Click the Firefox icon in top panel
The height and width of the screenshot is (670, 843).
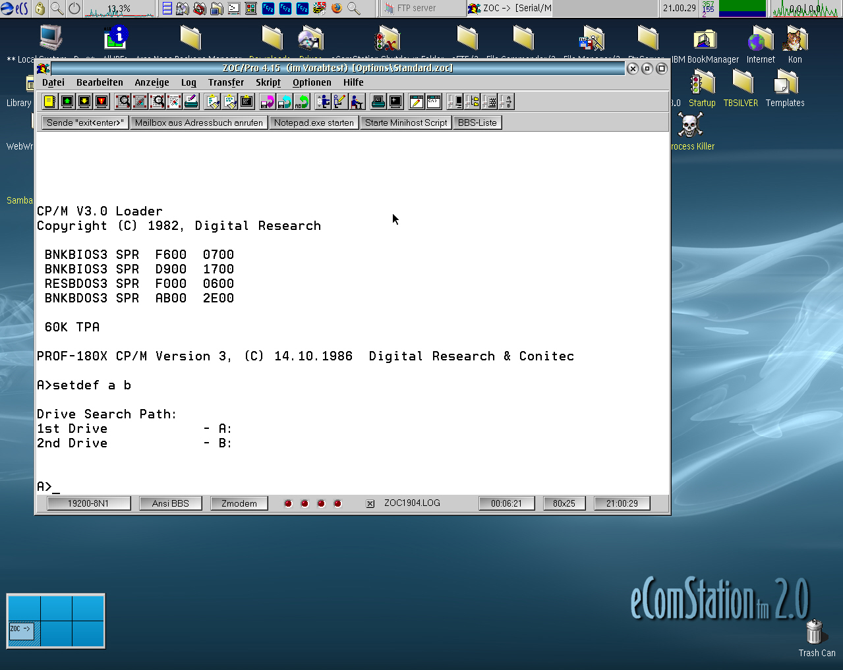337,9
